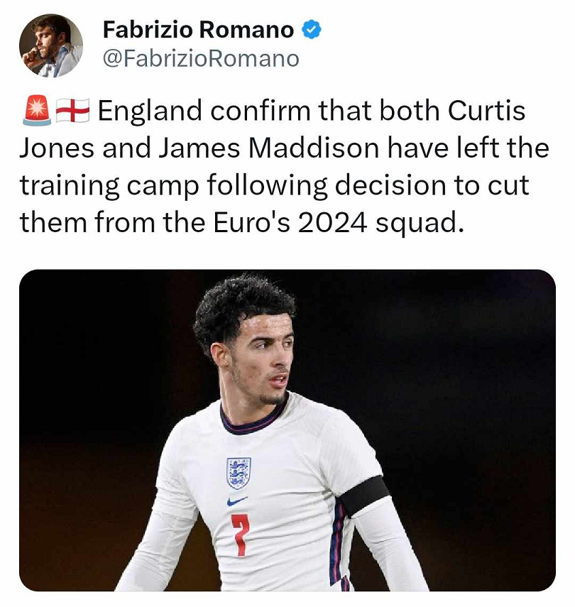The width and height of the screenshot is (575, 607).
Task: Click the red number 7 on the shirt
Action: 241,535
